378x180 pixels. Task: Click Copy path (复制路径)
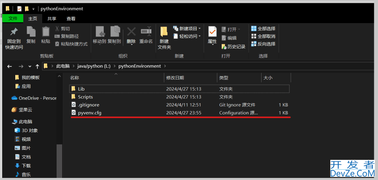[66, 36]
